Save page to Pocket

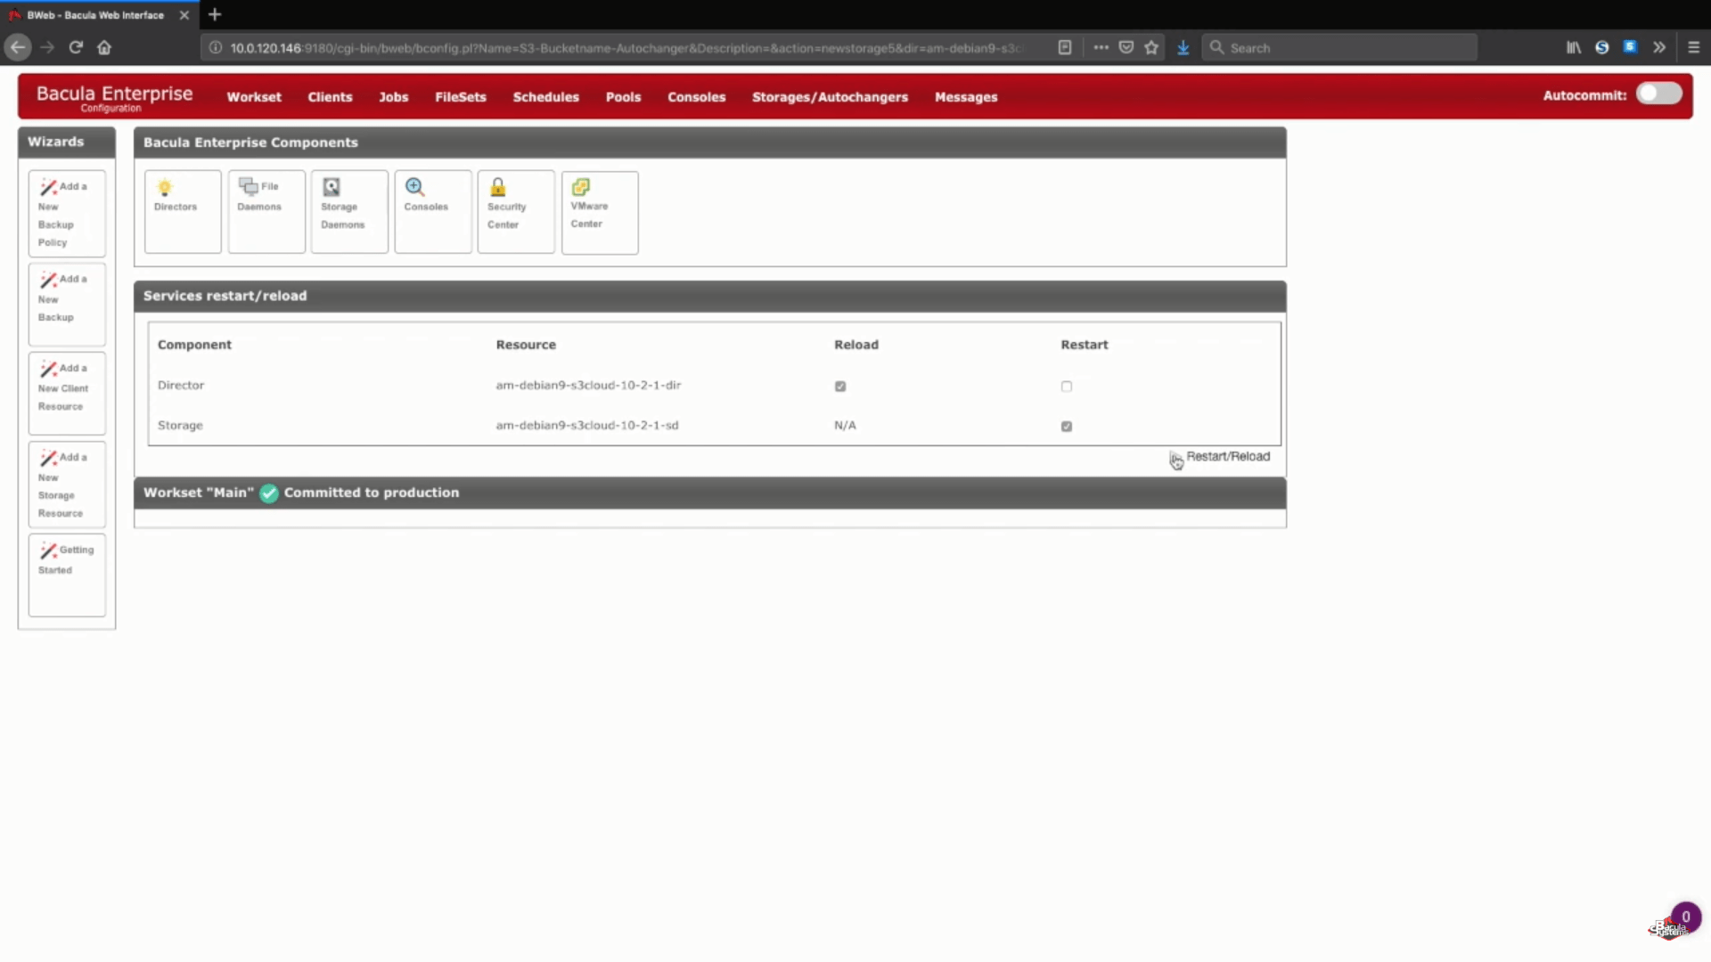click(x=1126, y=47)
